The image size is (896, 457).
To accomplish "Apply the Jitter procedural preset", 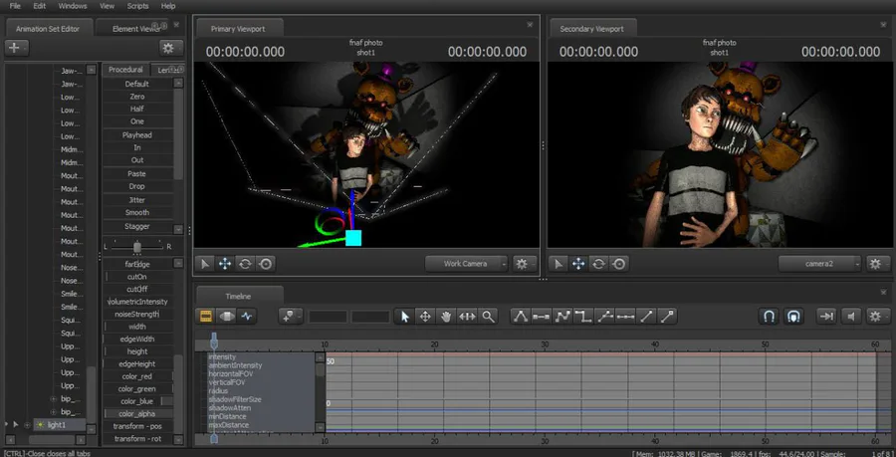I will coord(137,200).
